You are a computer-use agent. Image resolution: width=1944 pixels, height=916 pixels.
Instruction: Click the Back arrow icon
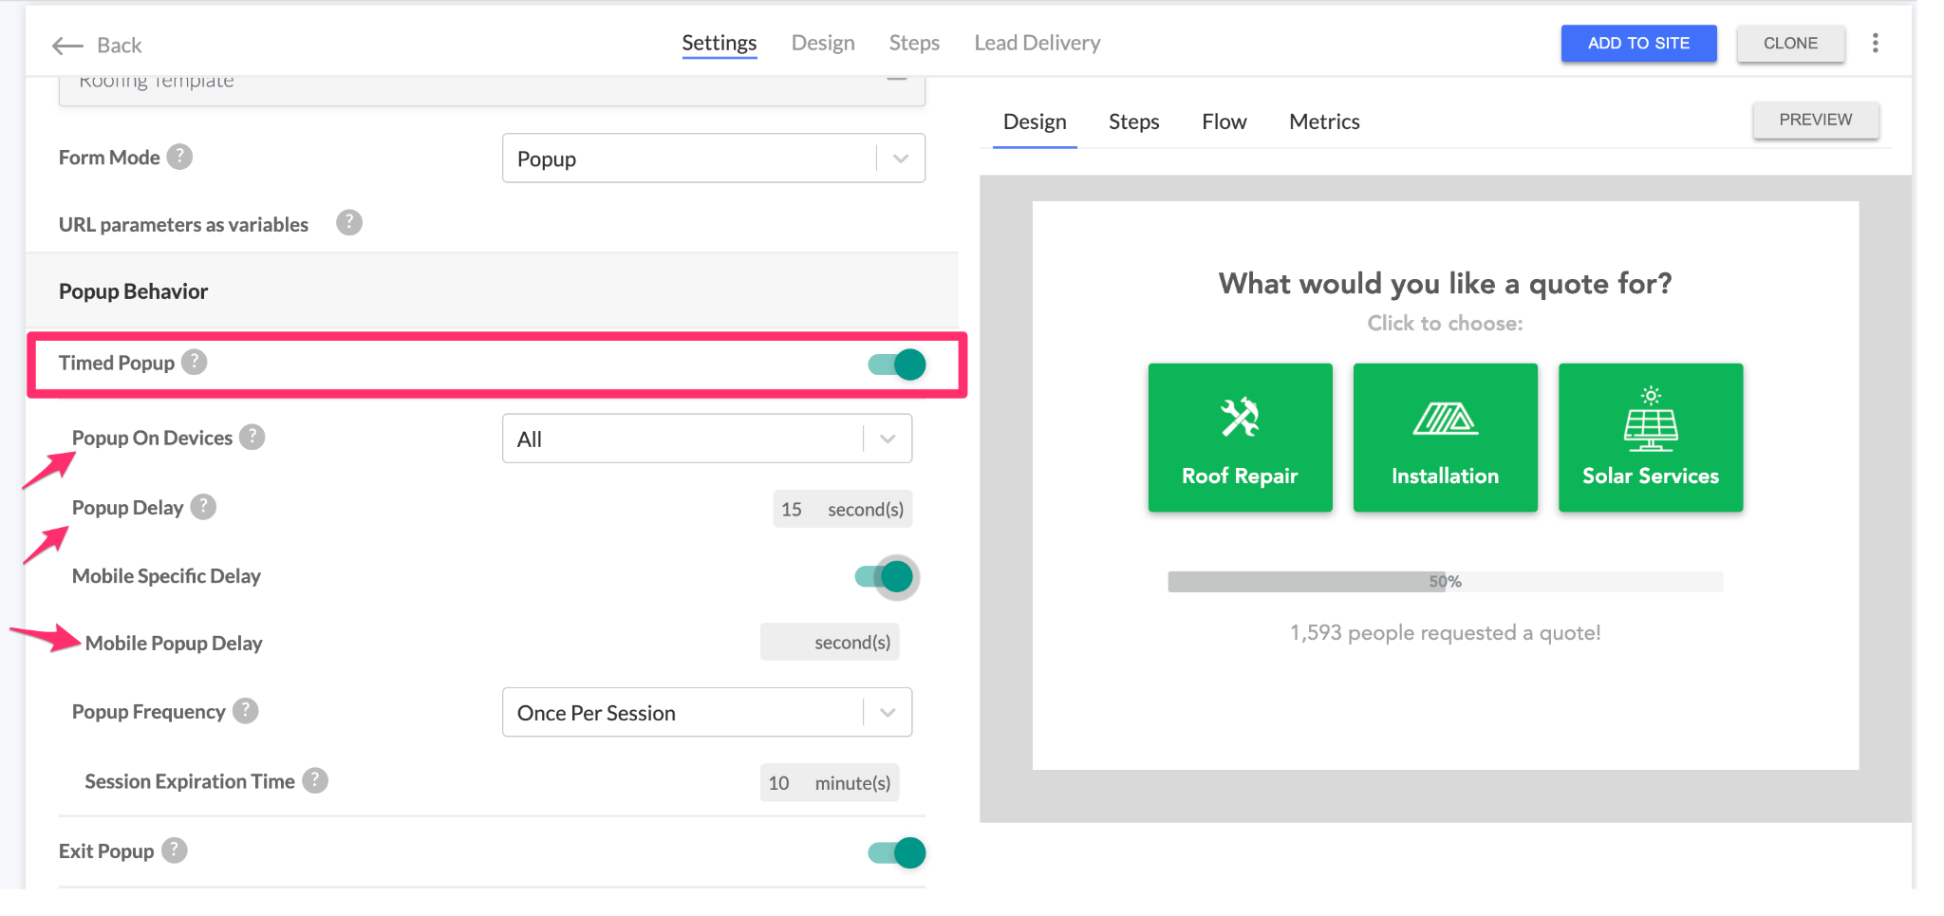[67, 46]
